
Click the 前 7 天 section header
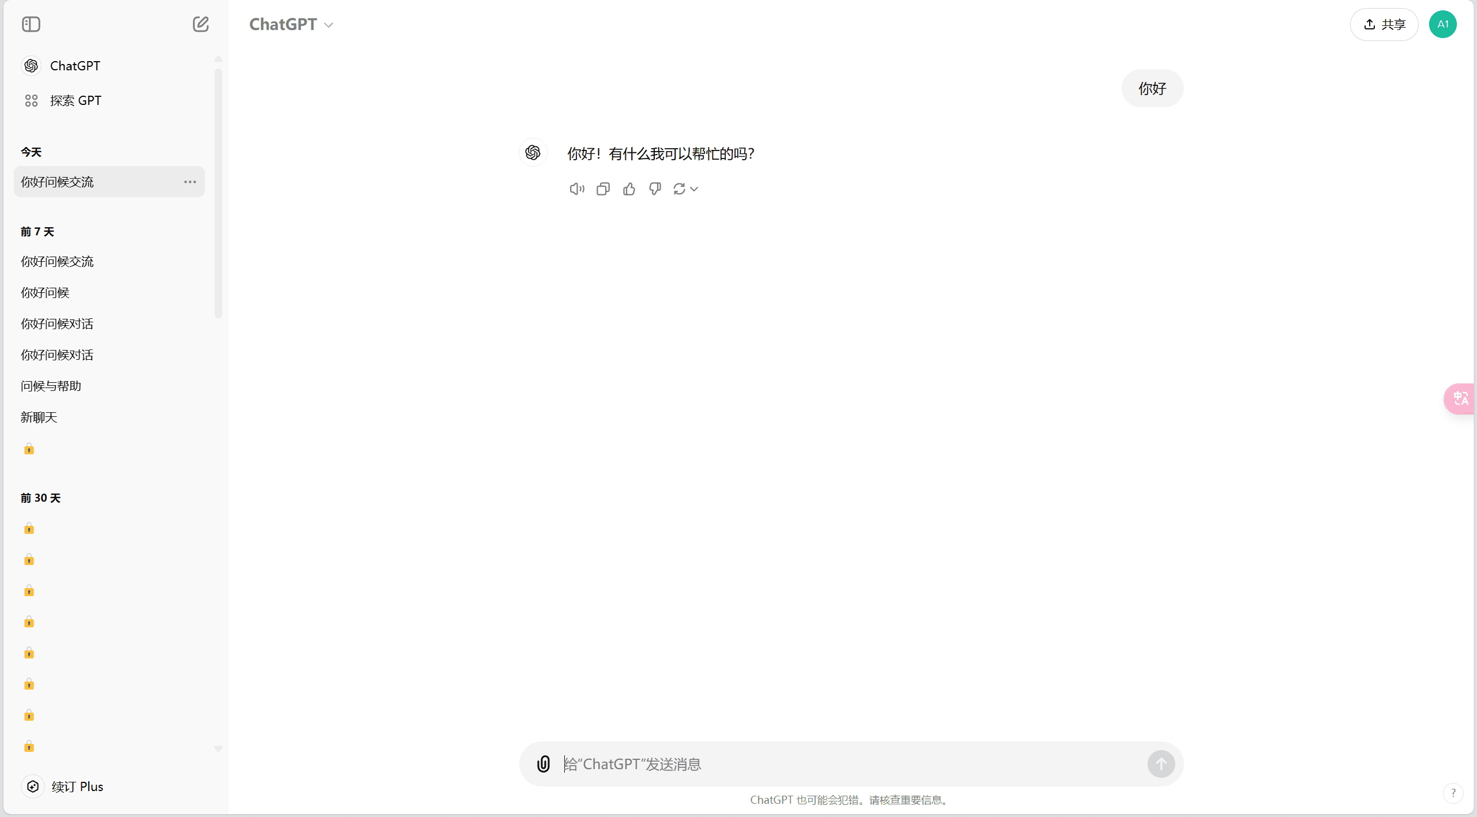[x=38, y=231]
